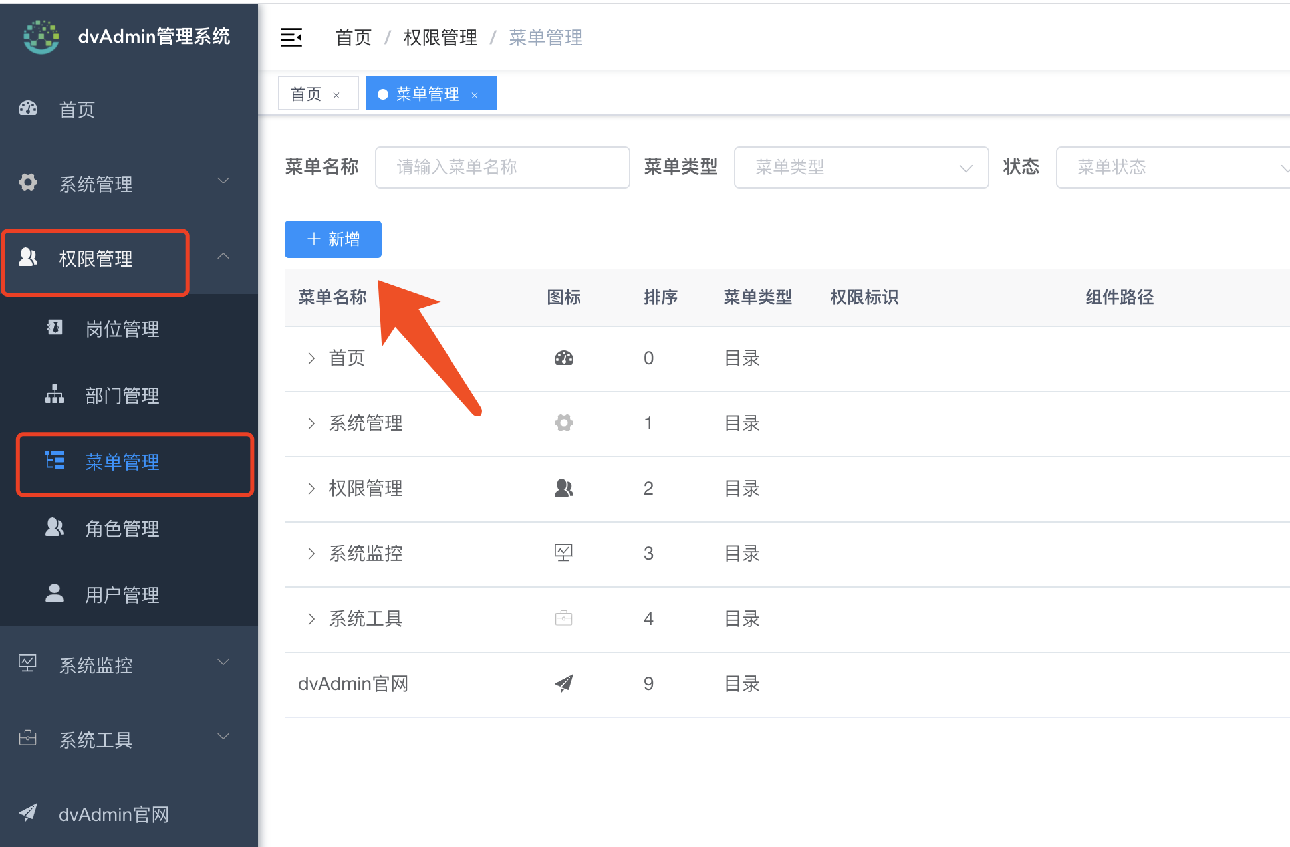
Task: Click the briefcase icon in 系统工具 table row
Action: 563,618
